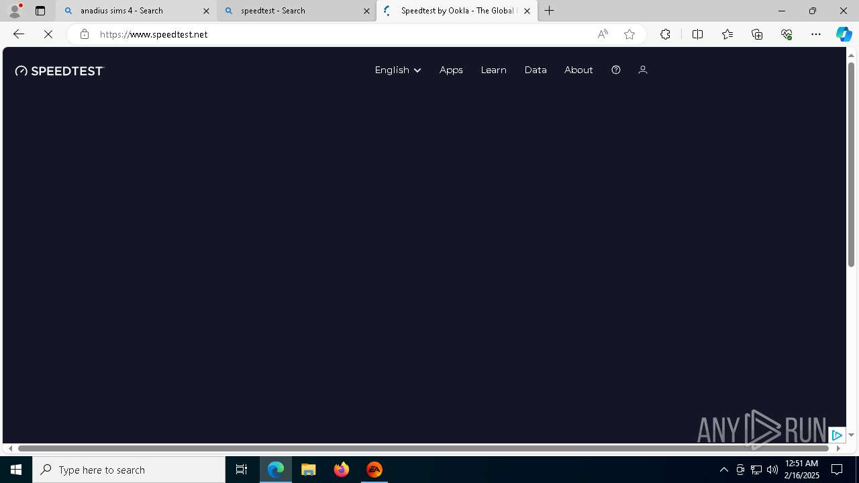Click the Speedtest logo
This screenshot has height=483, width=859.
[60, 70]
